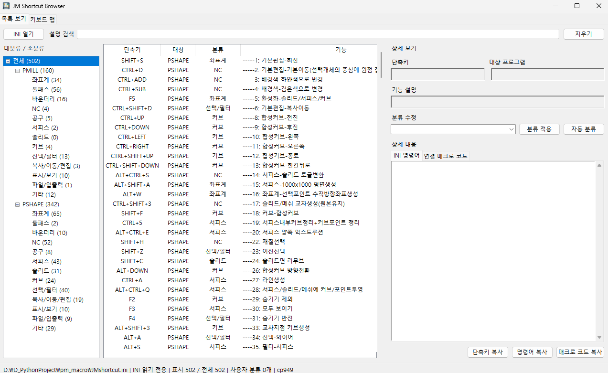Click the 단축키 detail field

point(438,74)
